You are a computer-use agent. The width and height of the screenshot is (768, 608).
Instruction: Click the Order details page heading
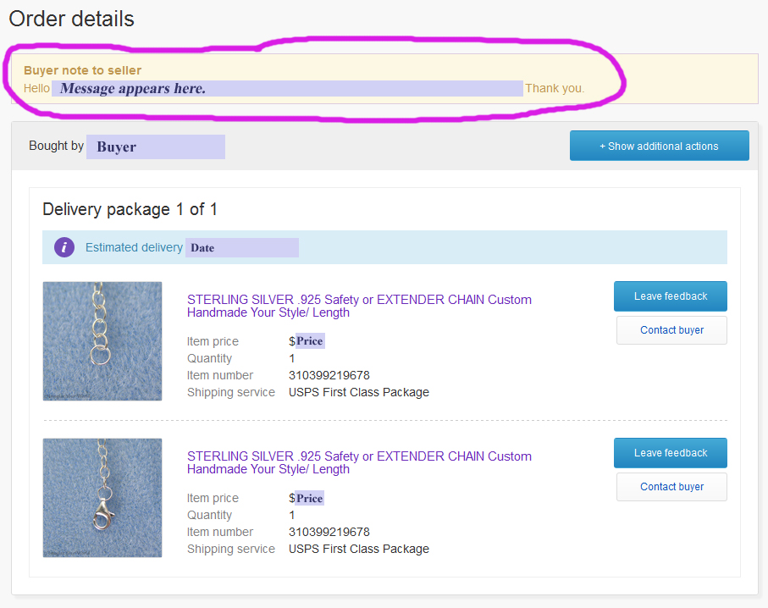(71, 19)
